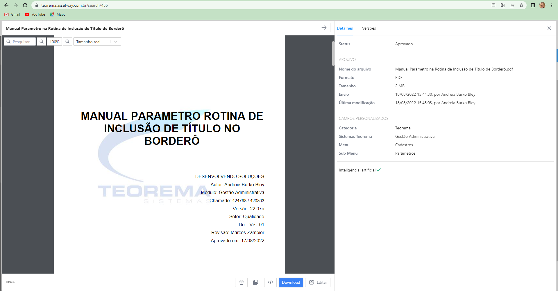
Task: Click the embed code icon button
Action: tap(270, 282)
